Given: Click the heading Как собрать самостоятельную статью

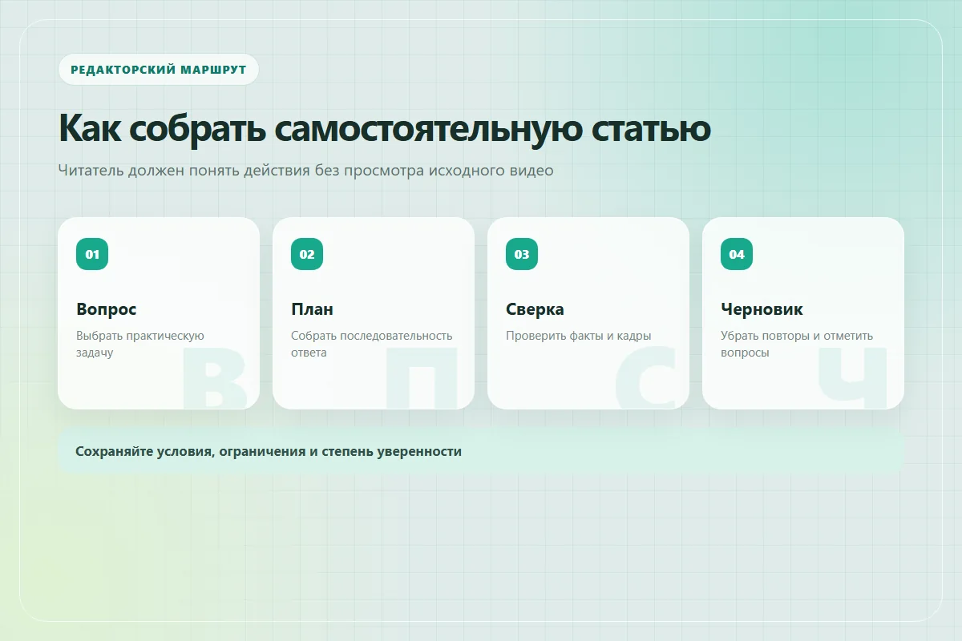Looking at the screenshot, I should click(x=385, y=128).
